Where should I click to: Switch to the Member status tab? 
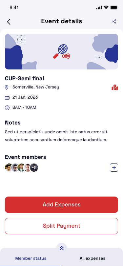click(x=31, y=258)
